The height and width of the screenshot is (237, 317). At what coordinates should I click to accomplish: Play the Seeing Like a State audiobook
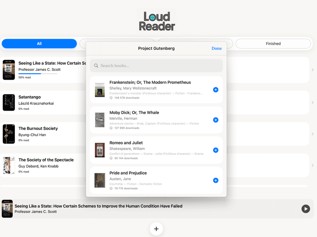point(305,209)
